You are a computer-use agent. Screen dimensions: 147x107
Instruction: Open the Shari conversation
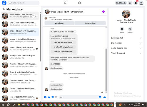[x=20, y=16]
